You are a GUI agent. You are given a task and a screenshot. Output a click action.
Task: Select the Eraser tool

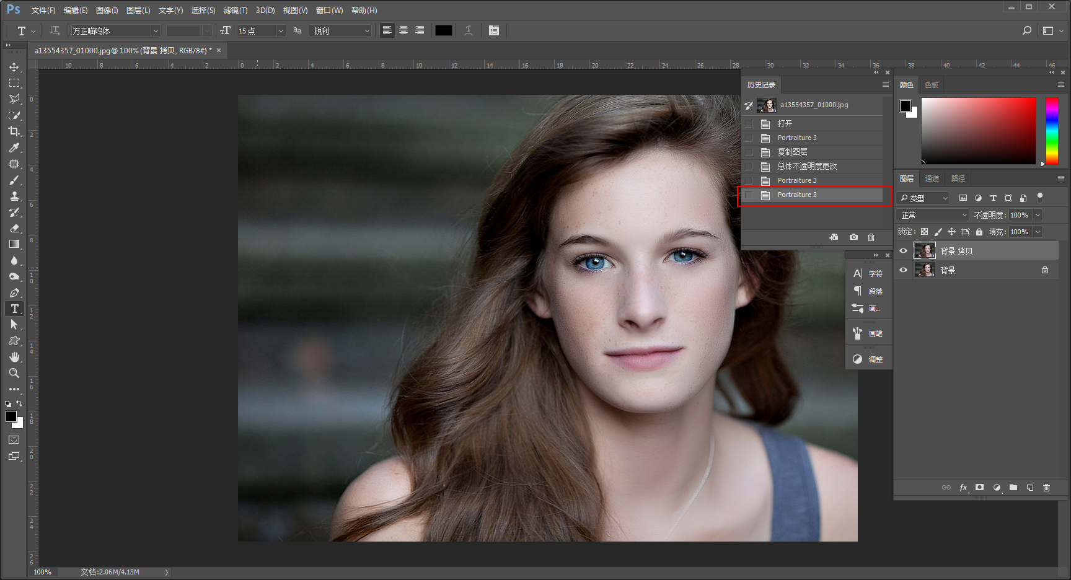tap(14, 229)
